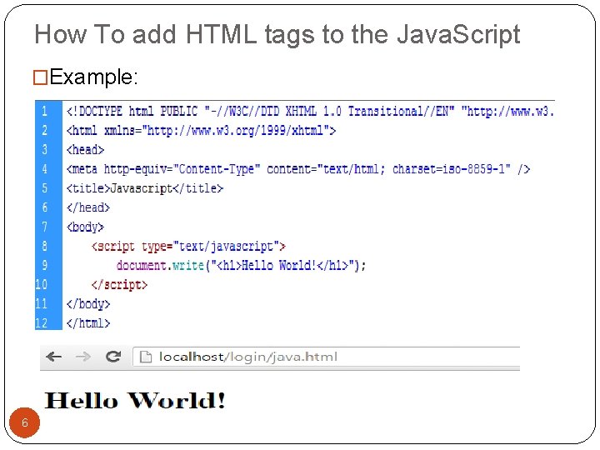The image size is (600, 450).
Task: Click the <title>Javascript</title> line
Action: point(145,188)
